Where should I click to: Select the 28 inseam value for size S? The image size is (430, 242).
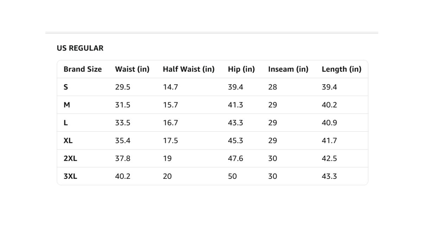272,87
